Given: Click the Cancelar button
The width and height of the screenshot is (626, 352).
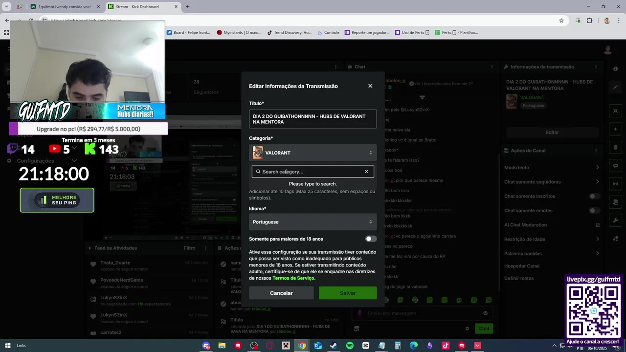Looking at the screenshot, I should (281, 293).
